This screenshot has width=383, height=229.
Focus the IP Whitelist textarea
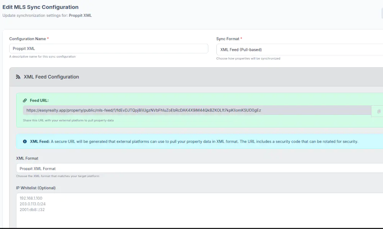(199, 210)
